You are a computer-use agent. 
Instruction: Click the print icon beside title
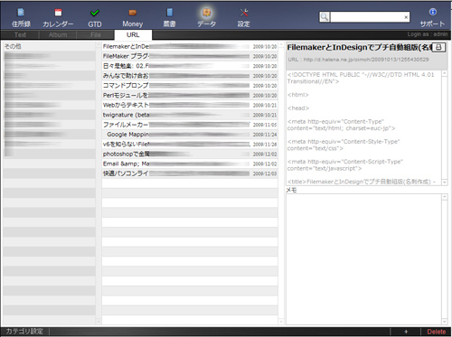(x=438, y=47)
